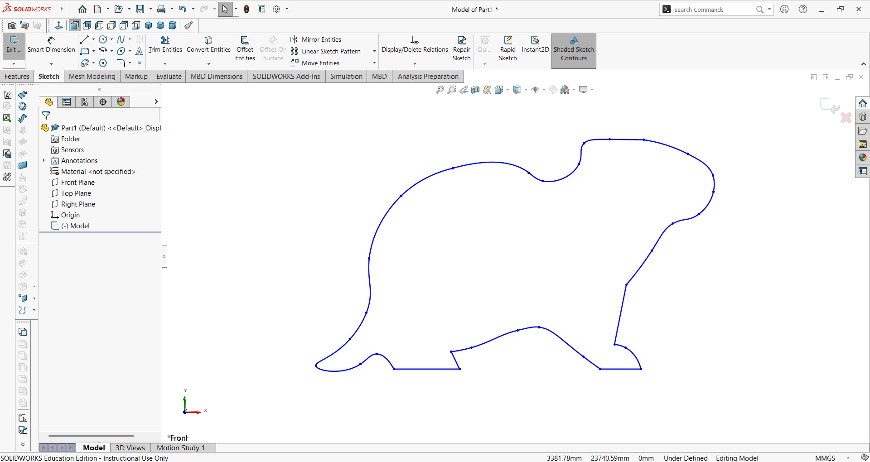Open the DisplayManager tab icon

(121, 102)
